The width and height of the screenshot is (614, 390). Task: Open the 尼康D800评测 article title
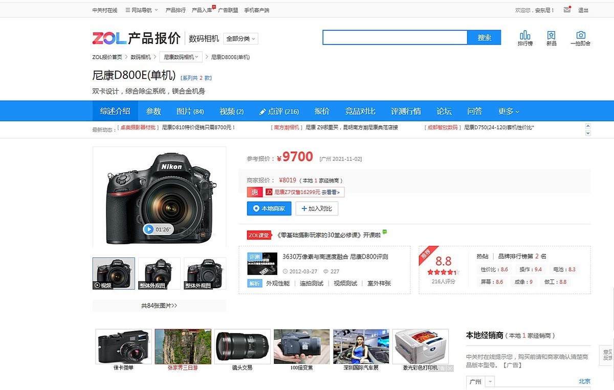335,256
